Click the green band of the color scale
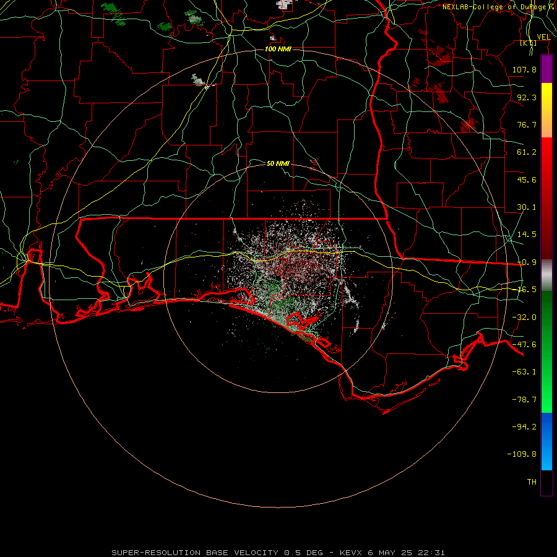The height and width of the screenshot is (557, 557). point(546,352)
